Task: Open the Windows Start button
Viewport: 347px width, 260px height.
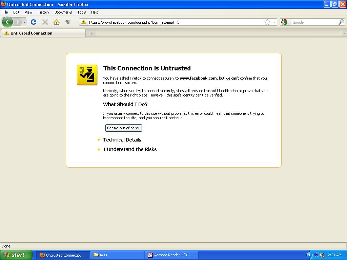Action: coord(16,255)
